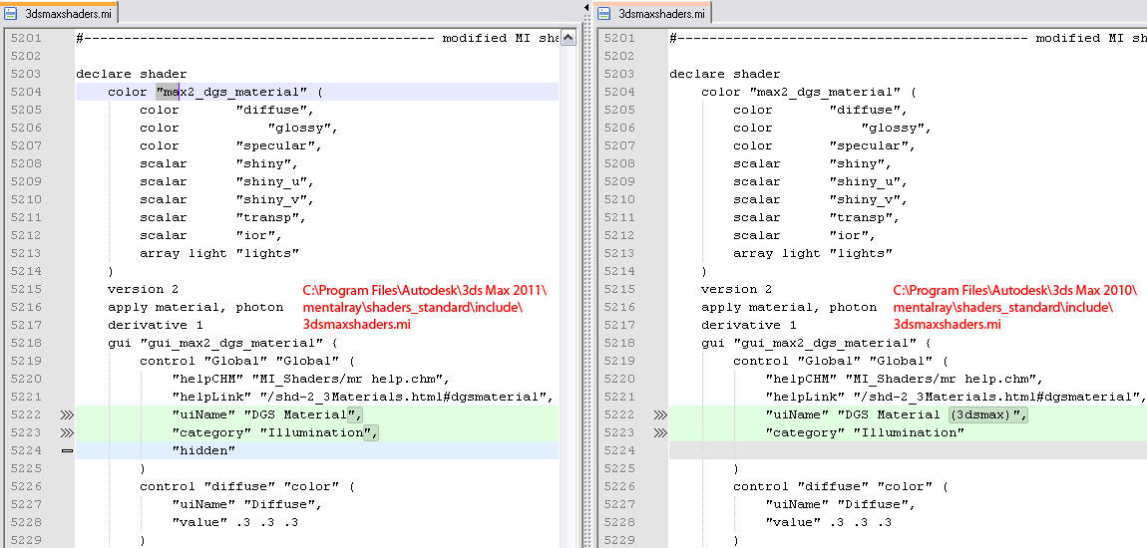
Task: Click "declare shader" in right pane
Action: (724, 74)
